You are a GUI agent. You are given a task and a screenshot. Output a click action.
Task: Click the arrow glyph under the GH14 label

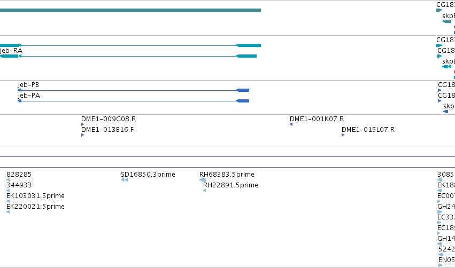(439, 244)
